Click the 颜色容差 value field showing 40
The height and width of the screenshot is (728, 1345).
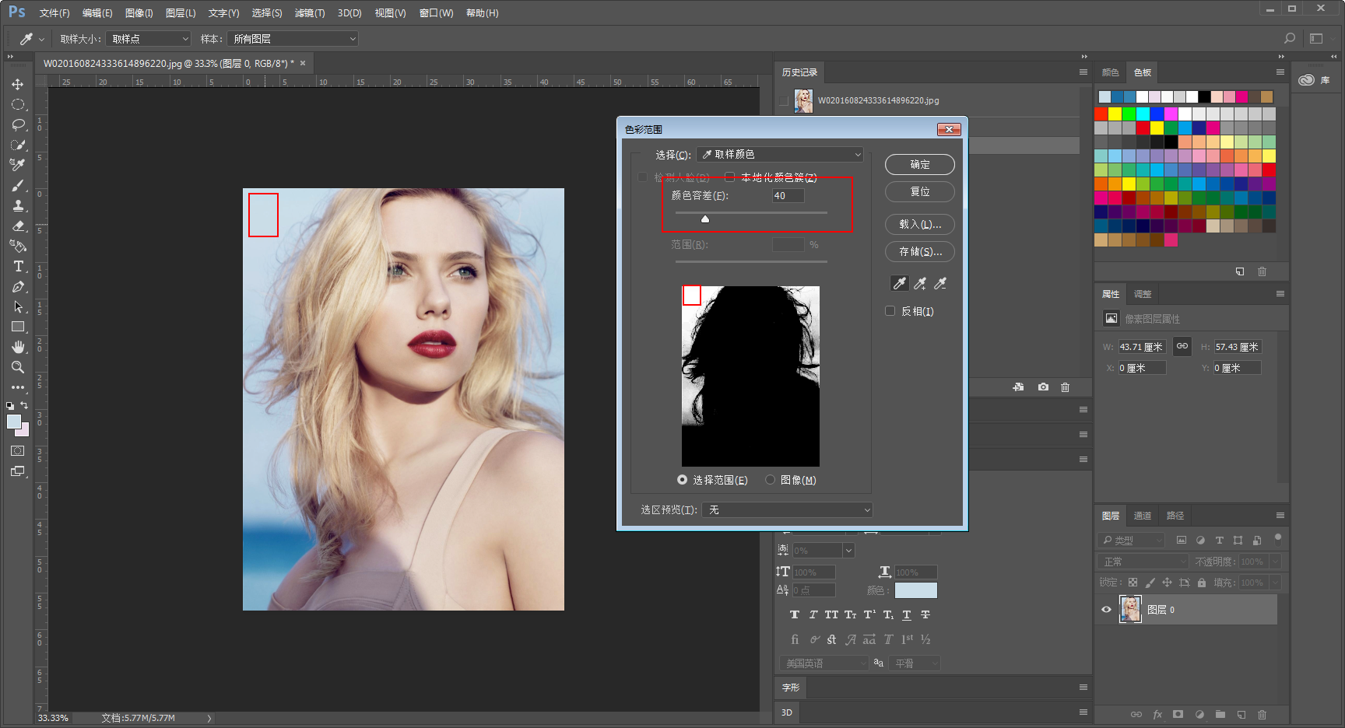point(787,196)
